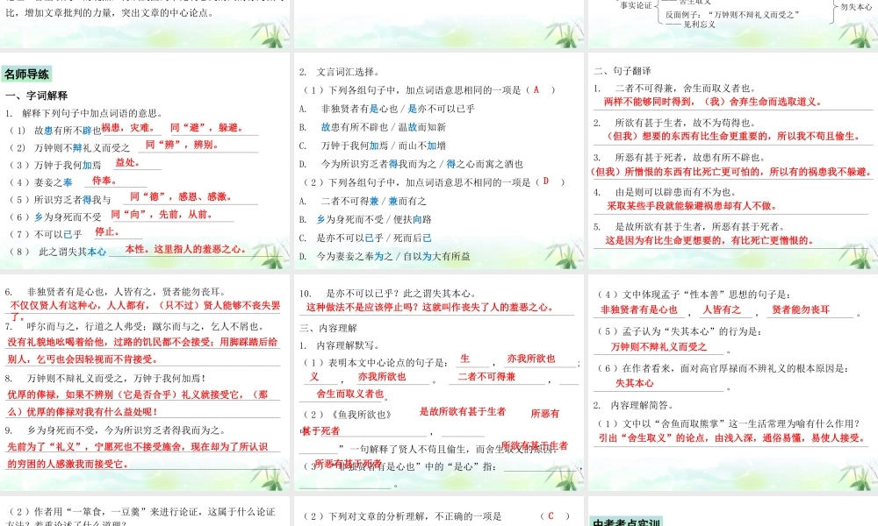Image resolution: width=878 pixels, height=526 pixels.
Task: Click option A 非独贤者有是心也 / 是亦不可以已乎
Action: click(387, 109)
